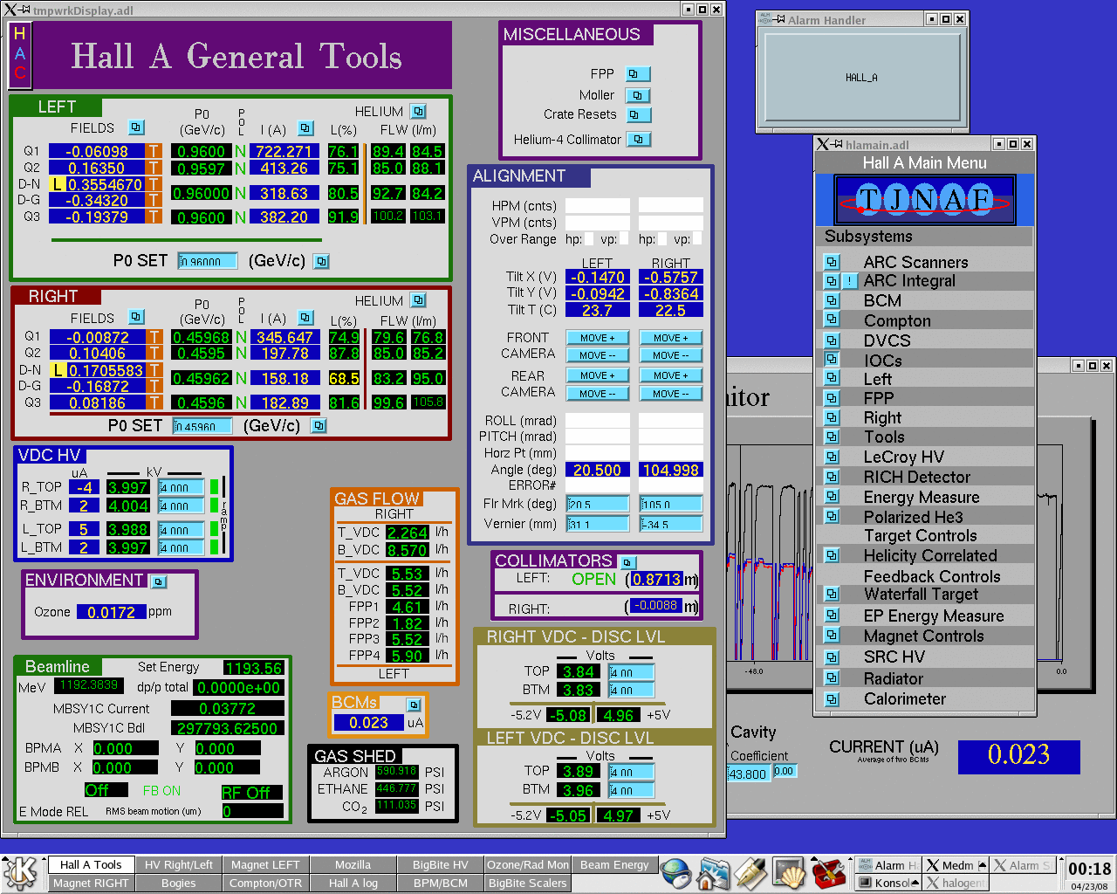Open the Calorimeter subsystem icon
1117x894 pixels.
(832, 698)
